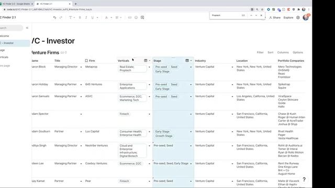Image resolution: width=335 pixels, height=188 pixels.
Task: Click the find bar text field
Action: 226,15
